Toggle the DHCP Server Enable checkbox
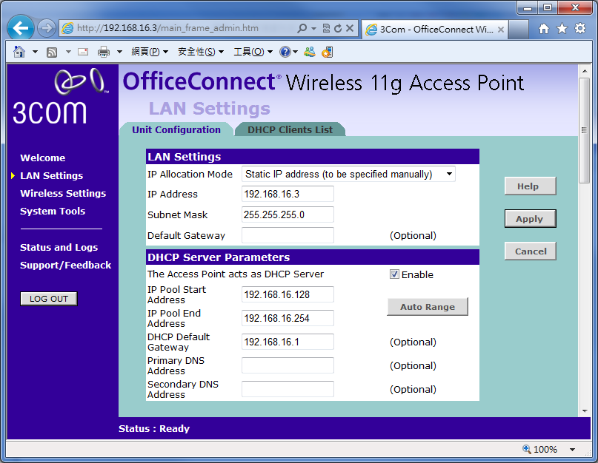 tap(394, 274)
